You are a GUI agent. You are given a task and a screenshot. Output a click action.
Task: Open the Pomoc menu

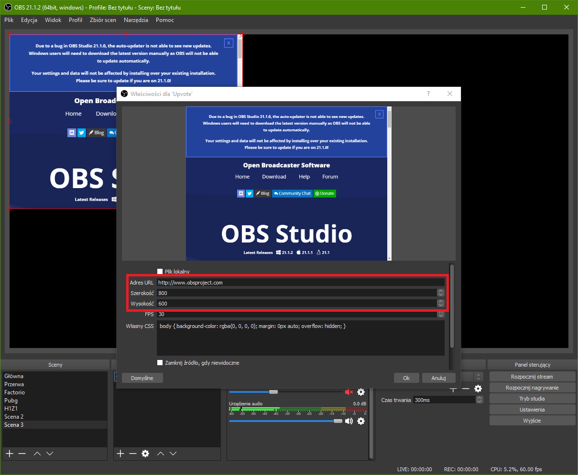click(x=165, y=20)
